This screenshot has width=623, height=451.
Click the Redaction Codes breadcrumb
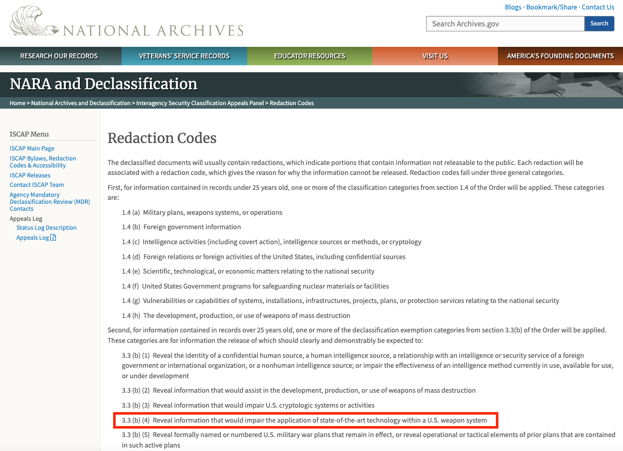click(292, 103)
